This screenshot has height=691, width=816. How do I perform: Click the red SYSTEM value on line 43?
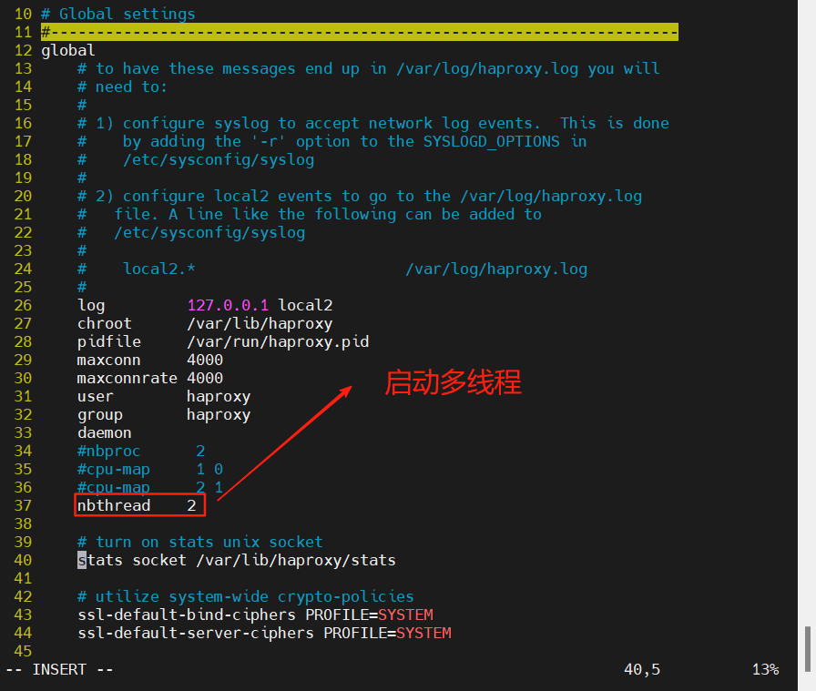coord(405,615)
